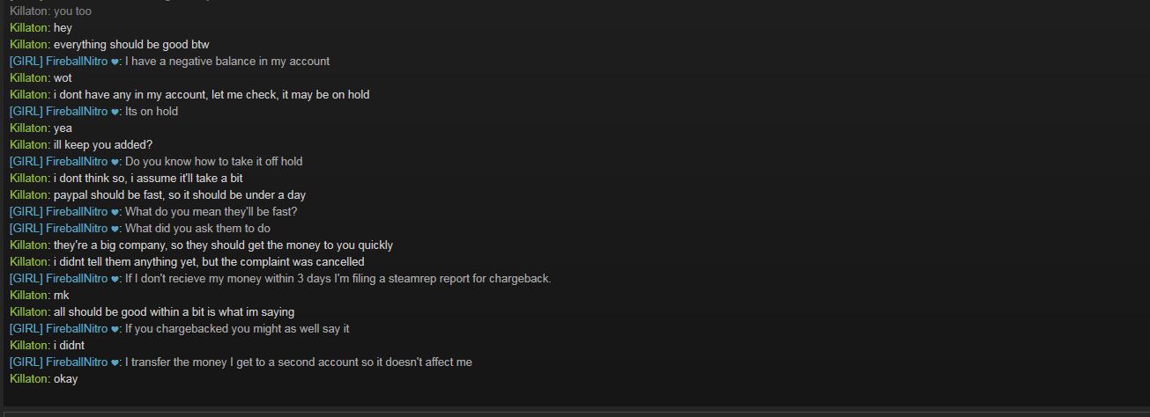Click Killaton name beside "okay" message
Image resolution: width=1150 pixels, height=417 pixels.
pyautogui.click(x=28, y=378)
